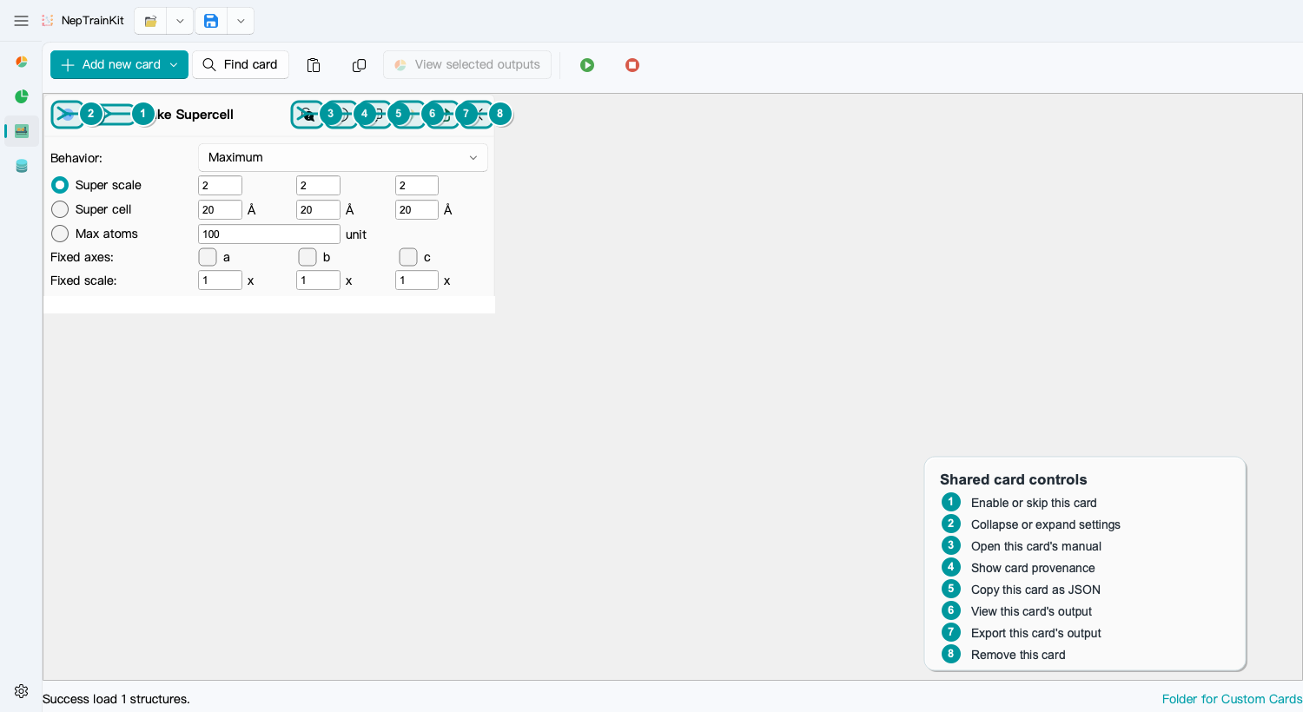Viewport: 1303px width, 712px height.
Task: Open the Make Supercell card's manual
Action: tap(307, 115)
